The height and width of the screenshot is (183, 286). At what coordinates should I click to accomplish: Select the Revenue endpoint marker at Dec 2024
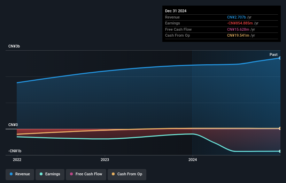click(280, 58)
